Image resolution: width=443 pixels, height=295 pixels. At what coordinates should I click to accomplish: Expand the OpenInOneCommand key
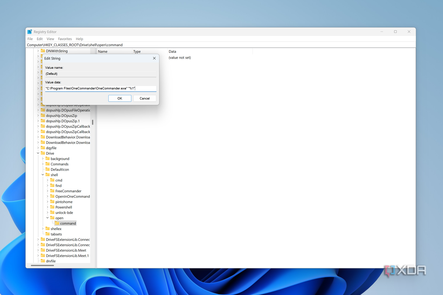point(48,196)
